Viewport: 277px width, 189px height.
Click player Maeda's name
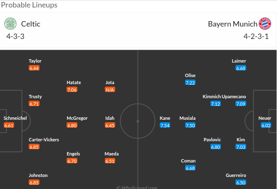coord(111,154)
